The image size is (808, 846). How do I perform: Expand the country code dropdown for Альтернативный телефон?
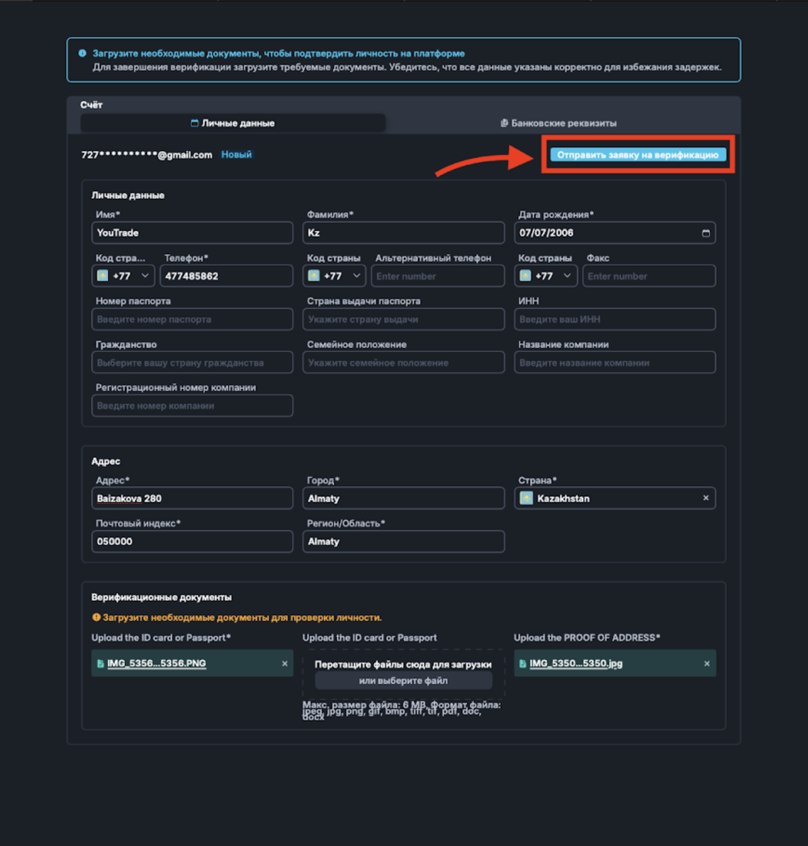(x=356, y=276)
